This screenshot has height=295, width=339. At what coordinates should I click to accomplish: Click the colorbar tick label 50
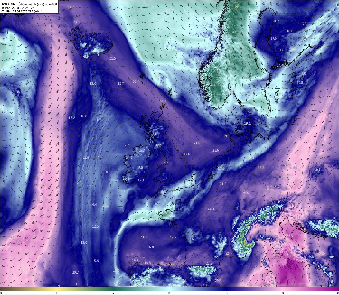click(x=337, y=293)
